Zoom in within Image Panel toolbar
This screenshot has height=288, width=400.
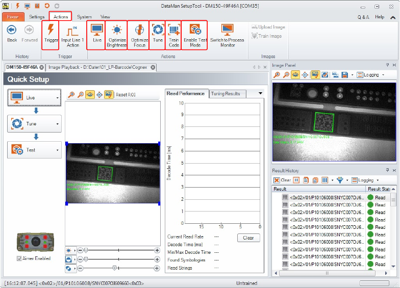tap(277, 74)
